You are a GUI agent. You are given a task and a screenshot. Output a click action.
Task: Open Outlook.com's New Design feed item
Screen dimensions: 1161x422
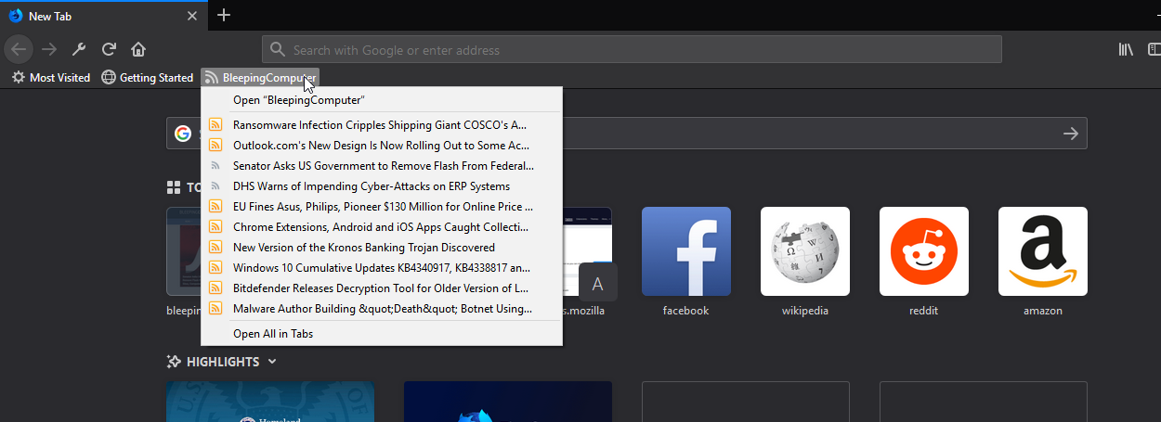(x=382, y=146)
